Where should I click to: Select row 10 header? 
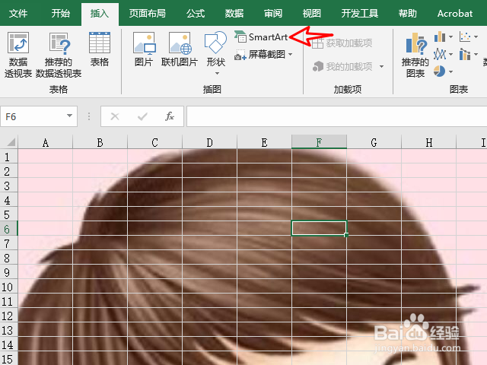[8, 287]
